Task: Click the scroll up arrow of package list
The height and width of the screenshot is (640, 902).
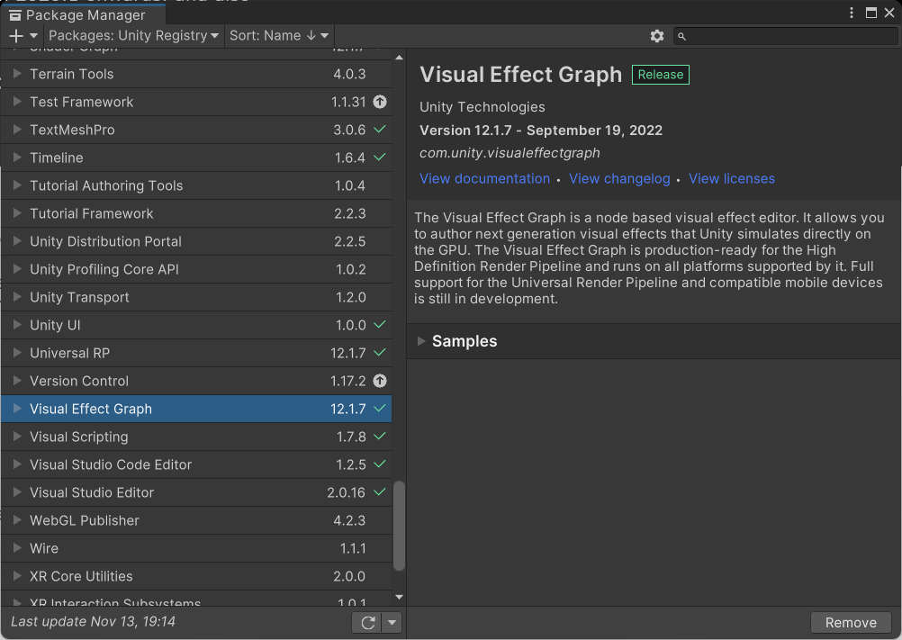Action: [x=399, y=58]
